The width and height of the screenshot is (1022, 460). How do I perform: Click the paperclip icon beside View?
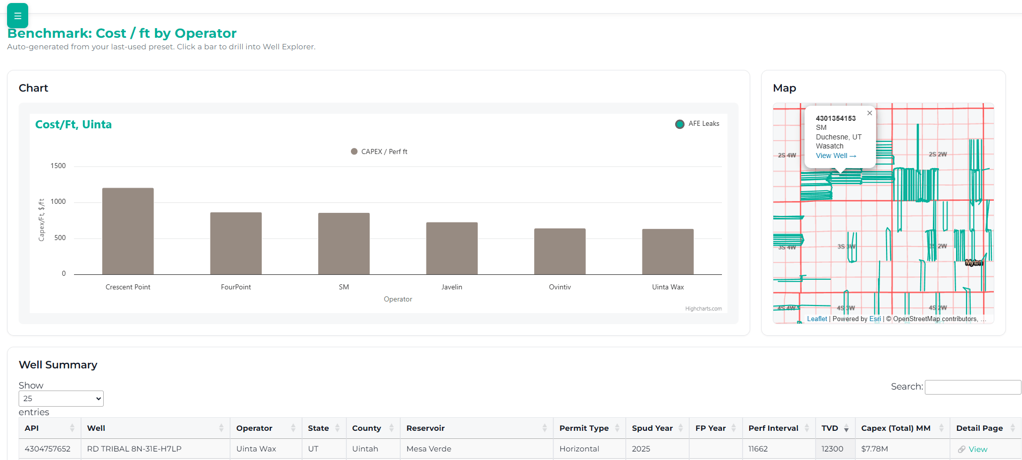[x=962, y=449]
